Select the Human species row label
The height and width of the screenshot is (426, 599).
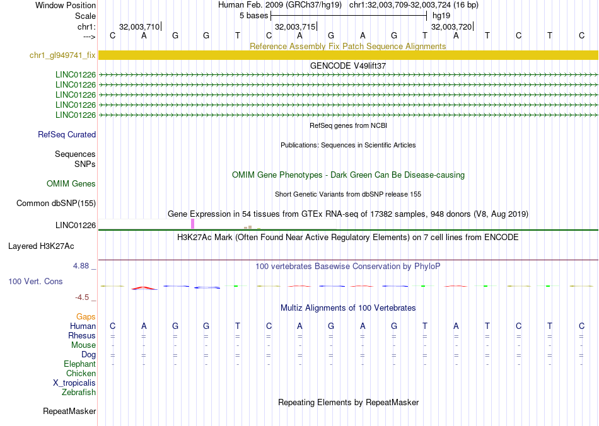coord(83,326)
